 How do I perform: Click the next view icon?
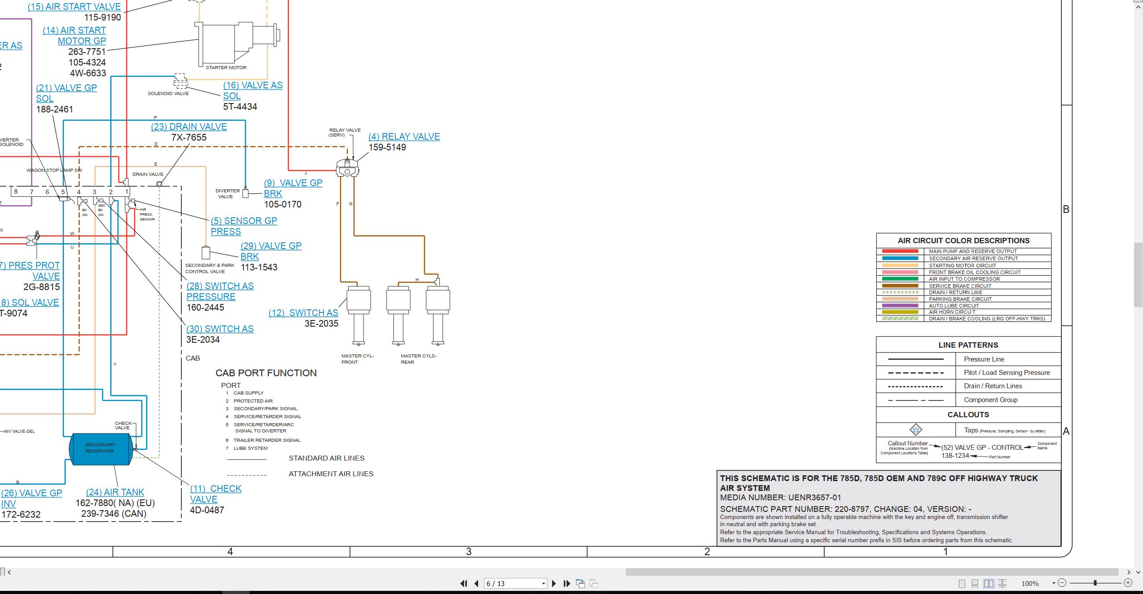[594, 583]
